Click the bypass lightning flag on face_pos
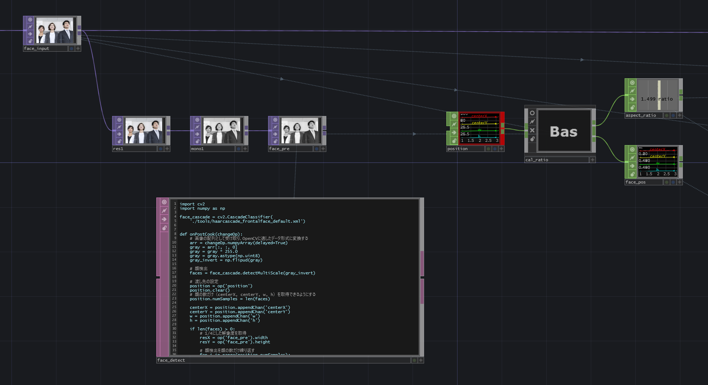 632,157
